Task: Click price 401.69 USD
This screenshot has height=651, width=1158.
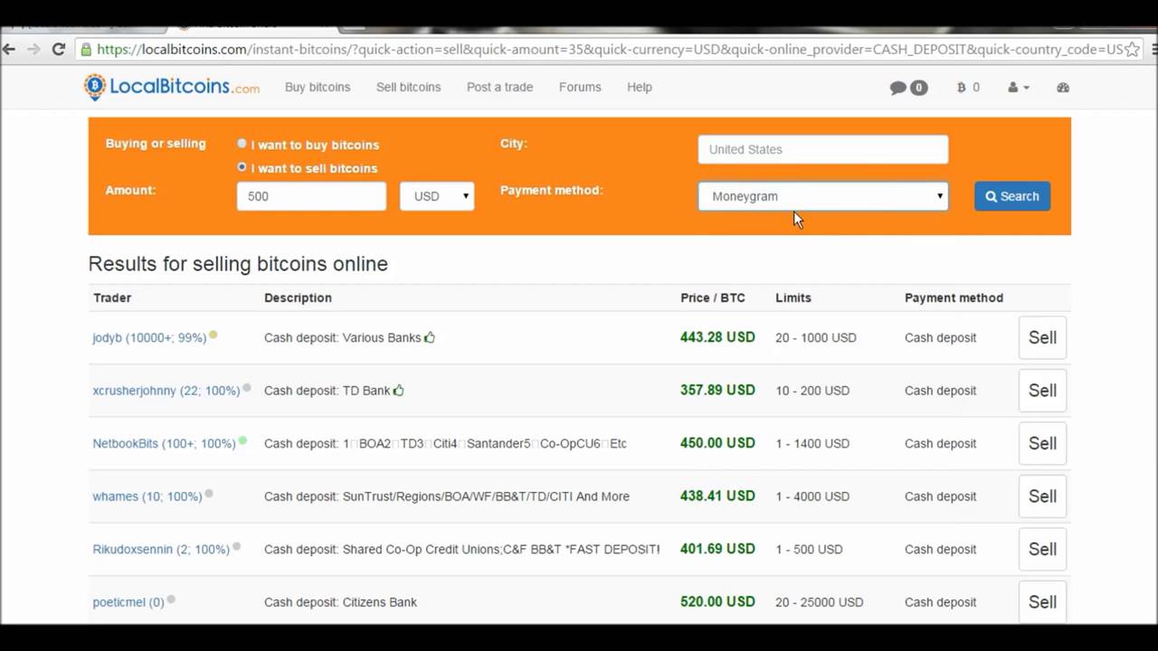Action: (x=717, y=549)
